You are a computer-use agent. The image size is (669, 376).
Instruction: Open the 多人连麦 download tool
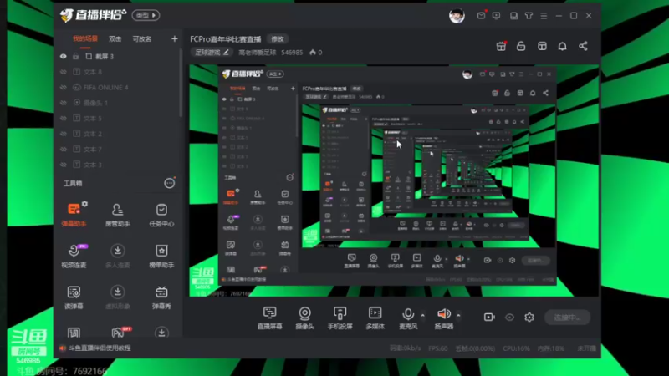point(117,256)
